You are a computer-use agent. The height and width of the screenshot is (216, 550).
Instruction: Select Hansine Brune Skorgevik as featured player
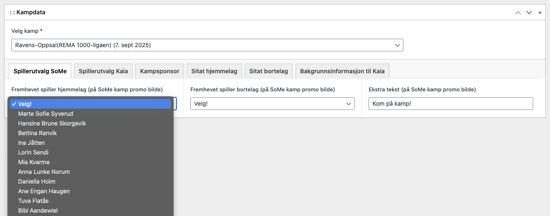coord(52,123)
